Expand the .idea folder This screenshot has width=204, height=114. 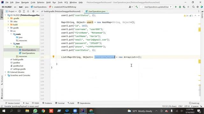[8, 22]
